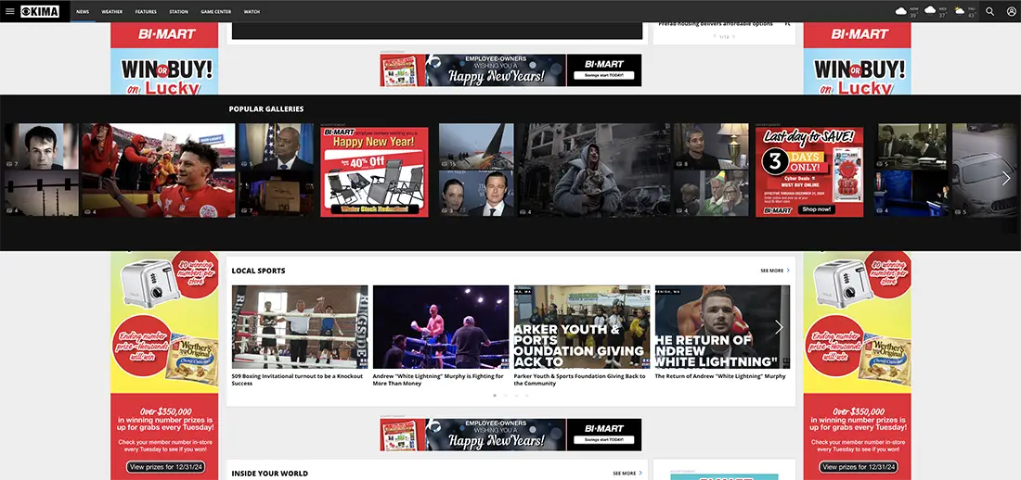Open the Chiefs quarterback gallery photo
The width and height of the screenshot is (1021, 480).
(158, 171)
